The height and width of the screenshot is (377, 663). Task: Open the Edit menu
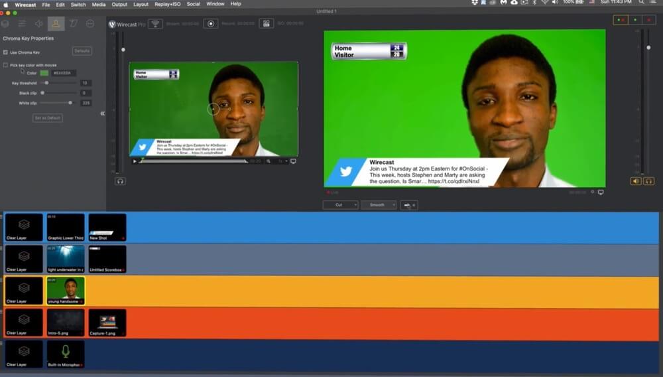click(60, 4)
